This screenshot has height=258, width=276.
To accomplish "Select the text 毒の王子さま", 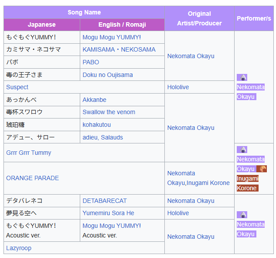I will tap(24, 75).
